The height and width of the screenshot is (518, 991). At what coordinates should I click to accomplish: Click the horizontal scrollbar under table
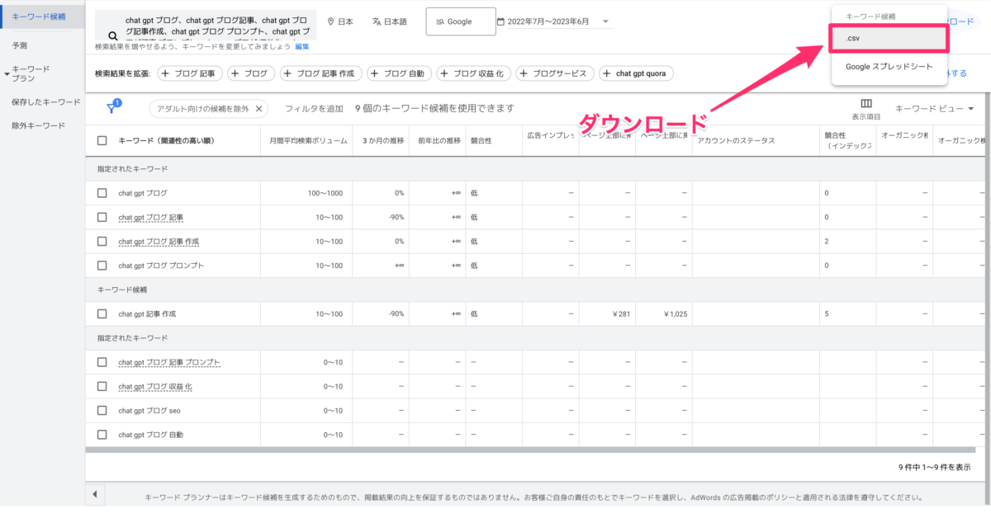click(x=531, y=450)
